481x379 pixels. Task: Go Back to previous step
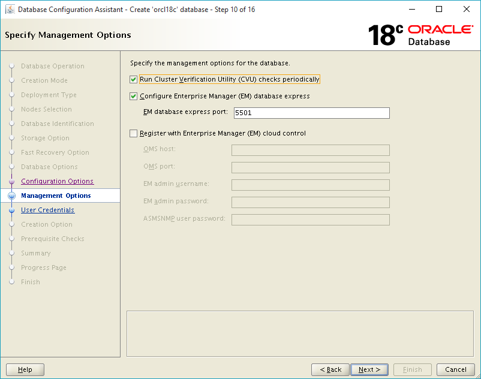pos(330,369)
